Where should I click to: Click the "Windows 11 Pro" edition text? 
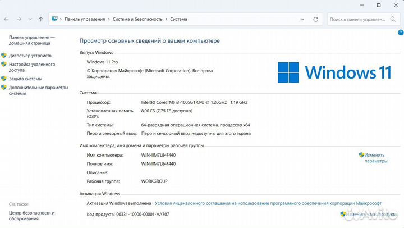pyautogui.click(x=102, y=62)
